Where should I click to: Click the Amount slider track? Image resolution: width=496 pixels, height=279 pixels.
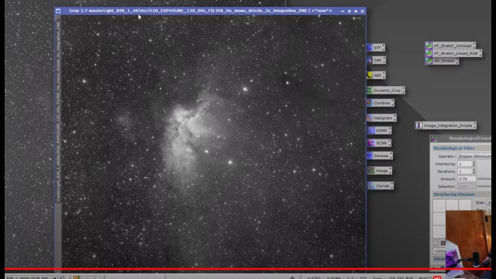coord(485,179)
